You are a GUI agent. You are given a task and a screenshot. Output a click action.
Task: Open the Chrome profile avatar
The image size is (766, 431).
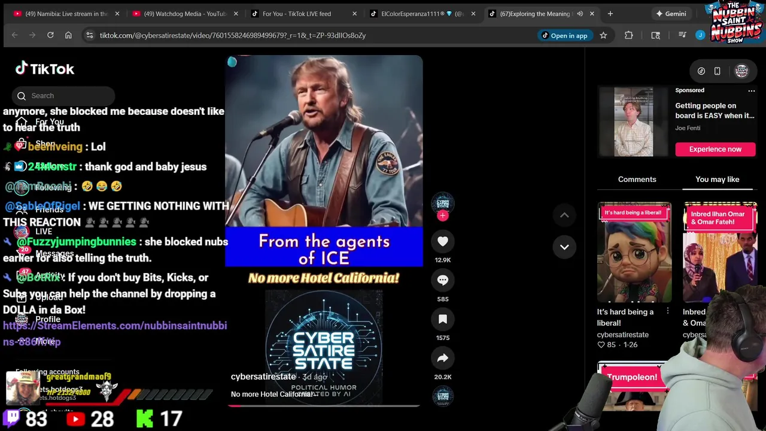[700, 35]
